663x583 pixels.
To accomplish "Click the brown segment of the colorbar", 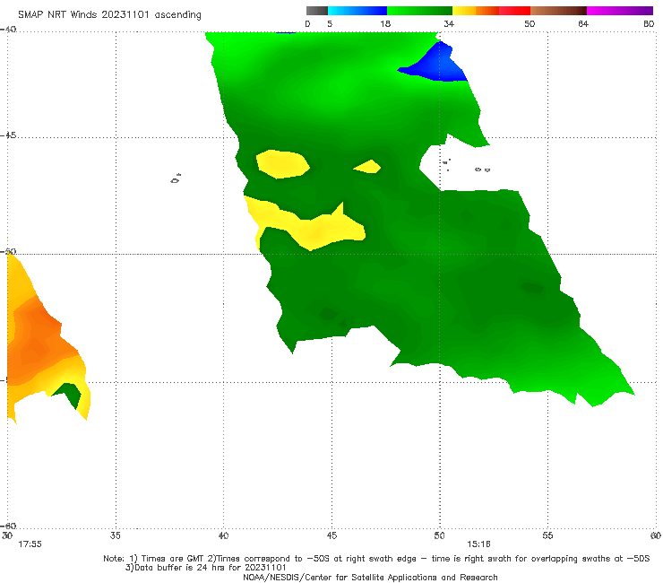I will (x=558, y=11).
